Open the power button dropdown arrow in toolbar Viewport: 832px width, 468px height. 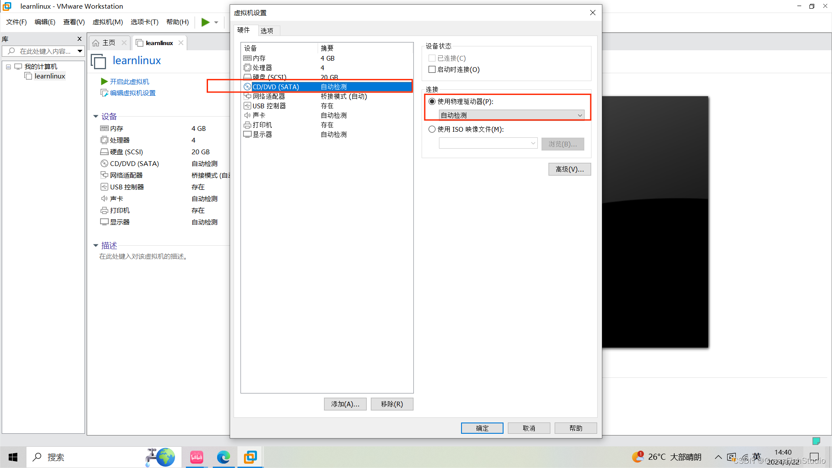pyautogui.click(x=216, y=23)
